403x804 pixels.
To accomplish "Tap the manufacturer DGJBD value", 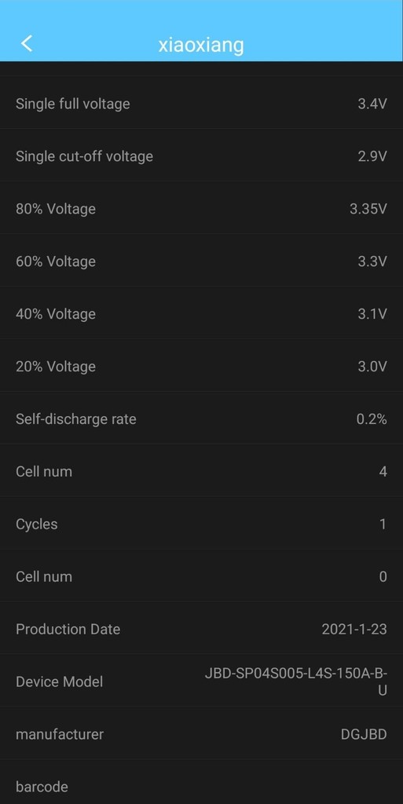I will pos(364,734).
